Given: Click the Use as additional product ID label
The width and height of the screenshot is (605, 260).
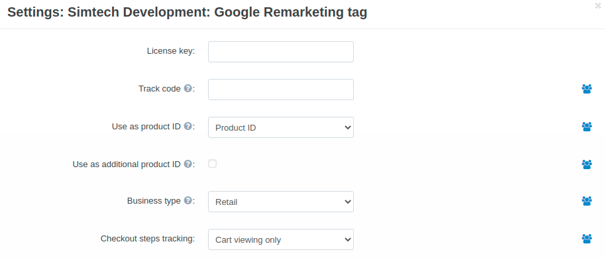Looking at the screenshot, I should (127, 164).
